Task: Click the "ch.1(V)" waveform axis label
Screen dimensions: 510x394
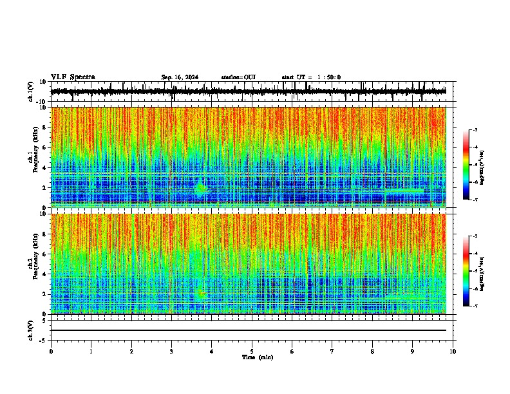Action: [31, 91]
